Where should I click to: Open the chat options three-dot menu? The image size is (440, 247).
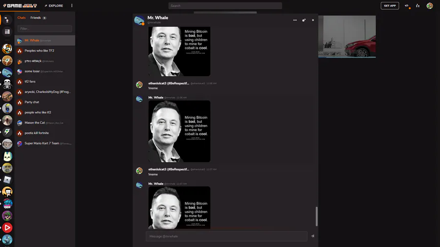coord(295,20)
